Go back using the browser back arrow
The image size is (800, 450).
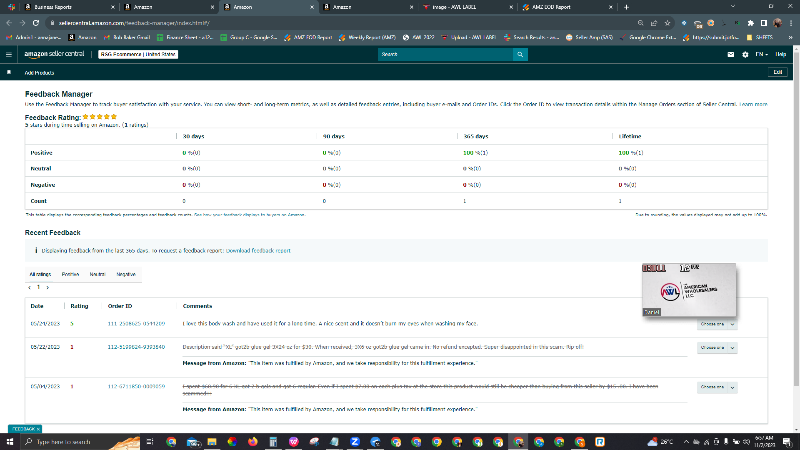(x=9, y=23)
